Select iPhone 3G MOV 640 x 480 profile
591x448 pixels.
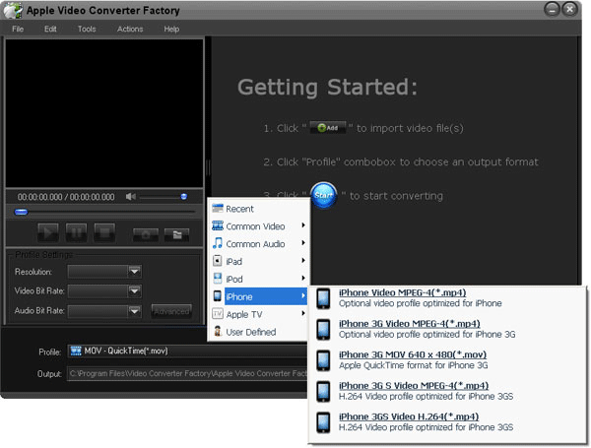coord(412,354)
